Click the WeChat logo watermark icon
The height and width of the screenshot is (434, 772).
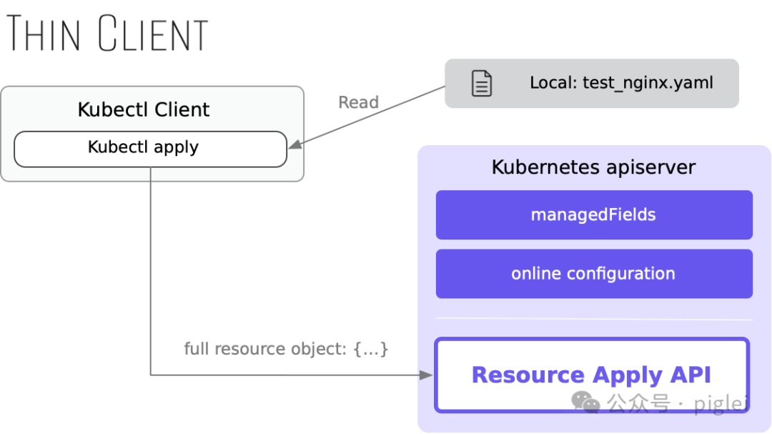[x=585, y=403]
